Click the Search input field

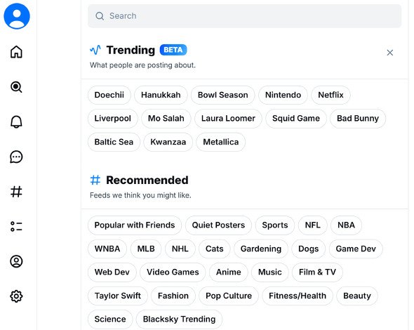[x=244, y=16]
